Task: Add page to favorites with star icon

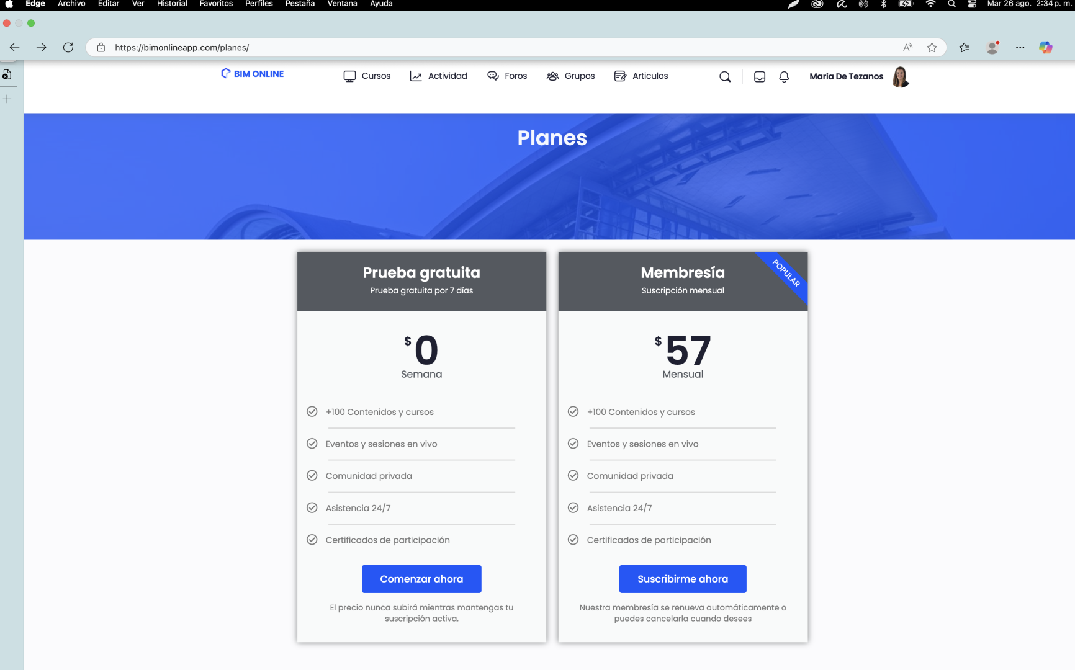Action: (x=932, y=48)
